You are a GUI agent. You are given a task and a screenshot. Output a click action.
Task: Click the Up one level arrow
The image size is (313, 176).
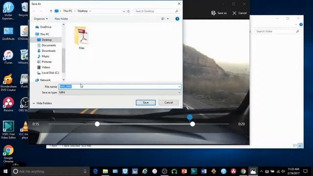coord(51,11)
